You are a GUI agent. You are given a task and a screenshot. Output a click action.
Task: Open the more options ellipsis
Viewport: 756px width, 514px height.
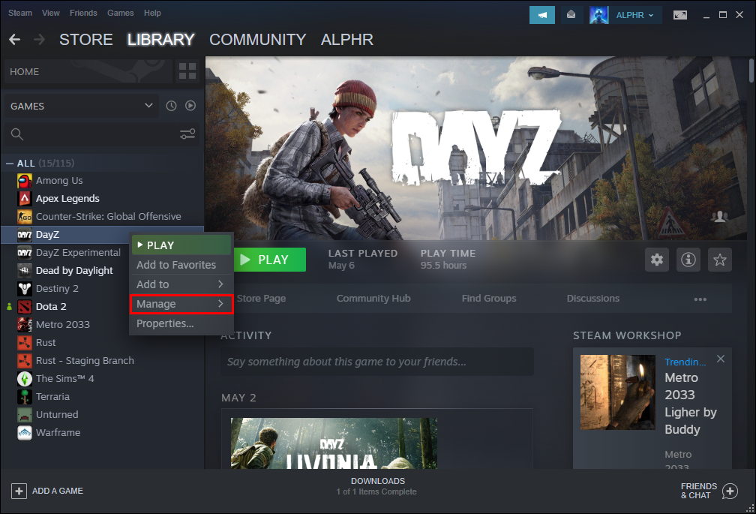click(700, 299)
